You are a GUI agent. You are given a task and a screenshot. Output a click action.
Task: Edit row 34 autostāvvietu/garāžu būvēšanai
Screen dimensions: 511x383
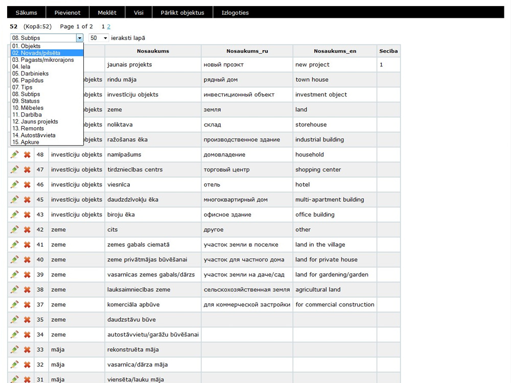coord(15,334)
